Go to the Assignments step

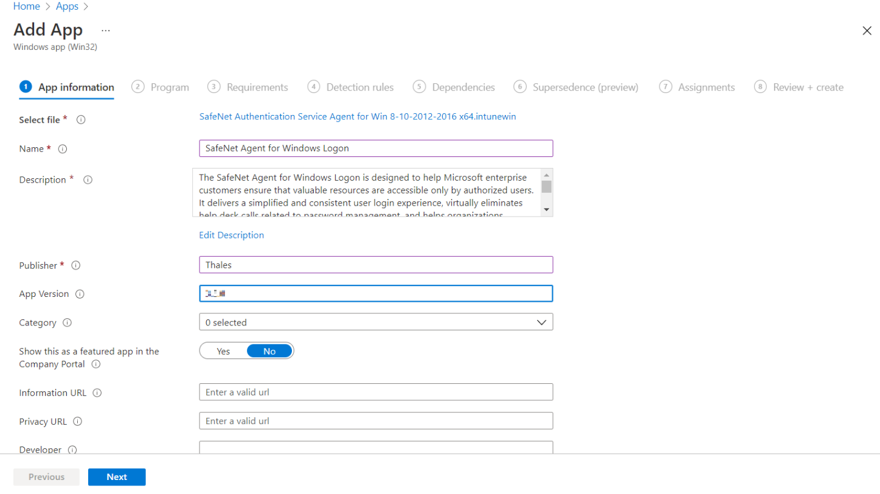click(697, 87)
